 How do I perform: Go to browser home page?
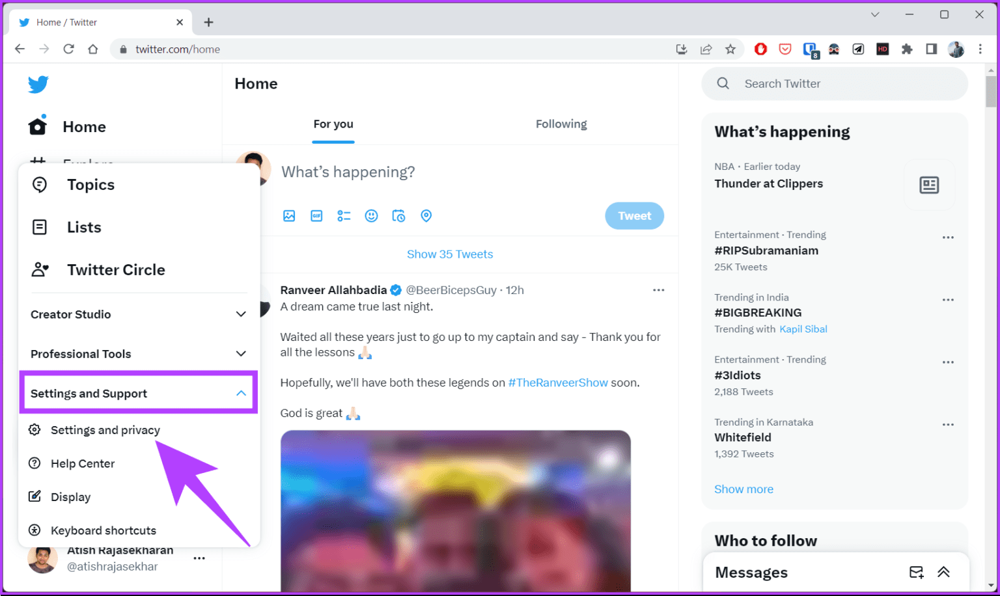click(x=93, y=49)
